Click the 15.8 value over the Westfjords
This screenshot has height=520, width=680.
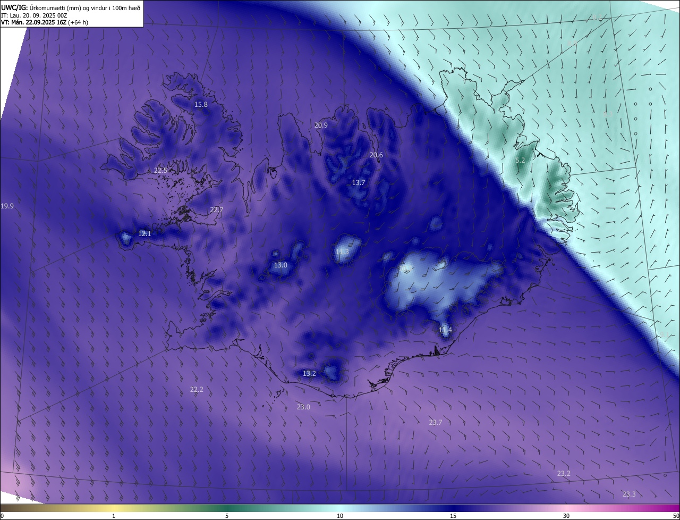[x=201, y=105]
